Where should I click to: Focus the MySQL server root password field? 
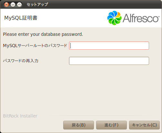click(x=109, y=46)
